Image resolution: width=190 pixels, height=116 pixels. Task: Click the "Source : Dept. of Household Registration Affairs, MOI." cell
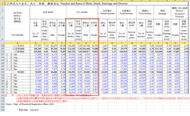[x=30, y=104]
